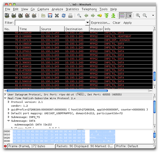Open the Telephony menu
Image resolution: width=161 pixels, height=154 pixels.
(x=89, y=9)
